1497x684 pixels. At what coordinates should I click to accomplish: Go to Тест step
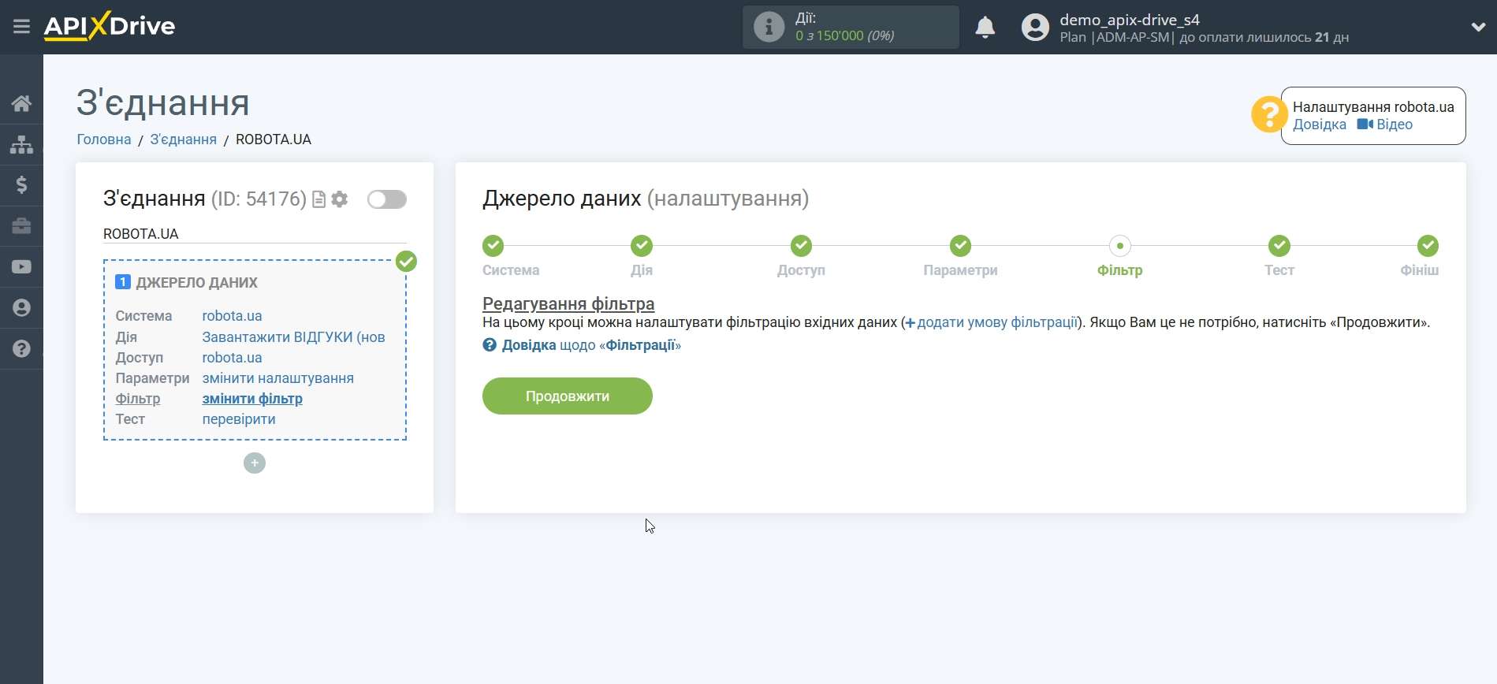coord(1279,246)
